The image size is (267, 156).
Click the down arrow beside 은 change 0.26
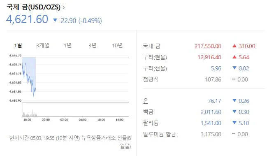tap(234, 101)
